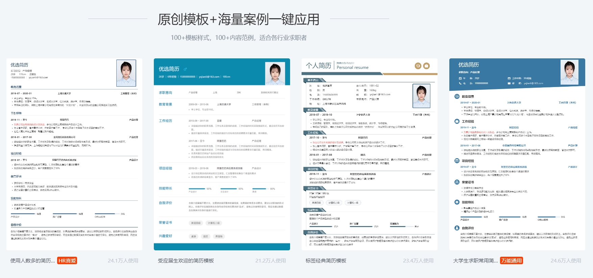Screen dimensions: 593x278
Task: Click the 24.1万人使用 usage count
Action: pos(123,261)
